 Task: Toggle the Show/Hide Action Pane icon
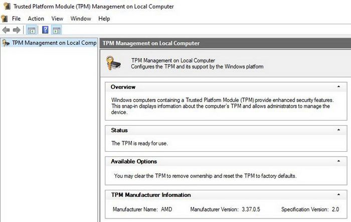(57, 30)
